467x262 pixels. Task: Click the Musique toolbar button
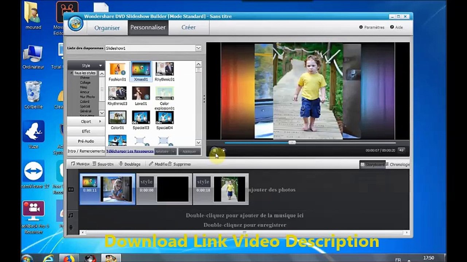pyautogui.click(x=80, y=164)
